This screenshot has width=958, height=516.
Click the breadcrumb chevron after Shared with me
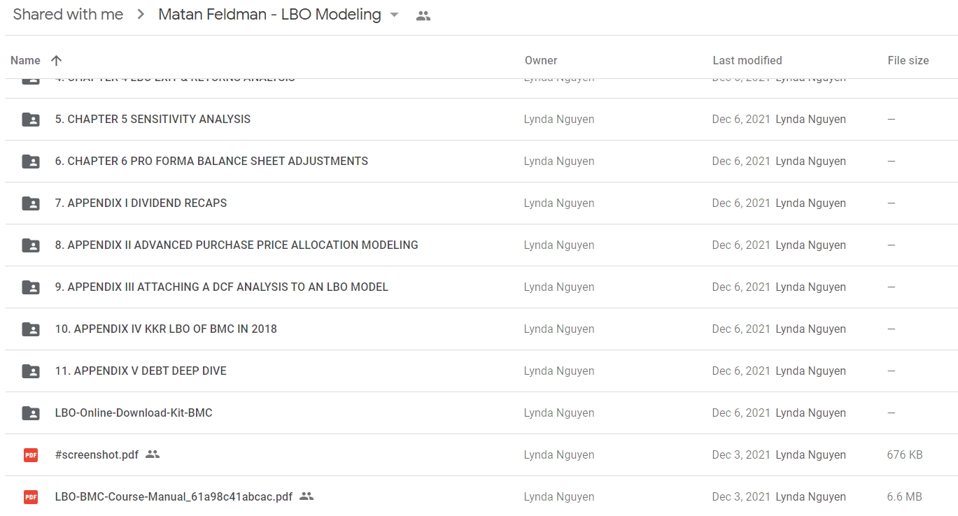pyautogui.click(x=141, y=15)
